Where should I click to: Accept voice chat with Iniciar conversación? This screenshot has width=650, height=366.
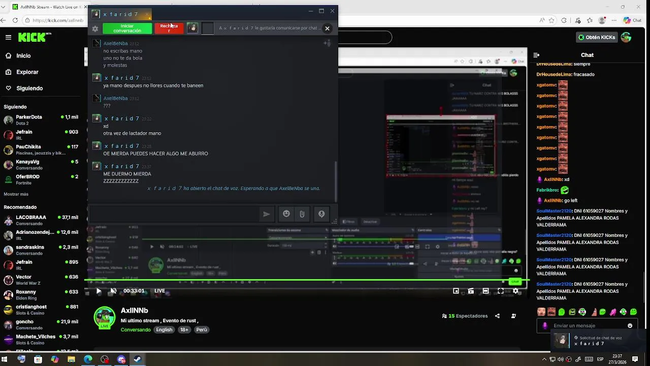pyautogui.click(x=127, y=28)
